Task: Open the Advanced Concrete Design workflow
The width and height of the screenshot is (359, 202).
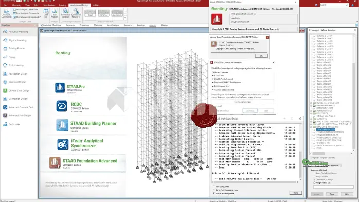Action: 19,107
